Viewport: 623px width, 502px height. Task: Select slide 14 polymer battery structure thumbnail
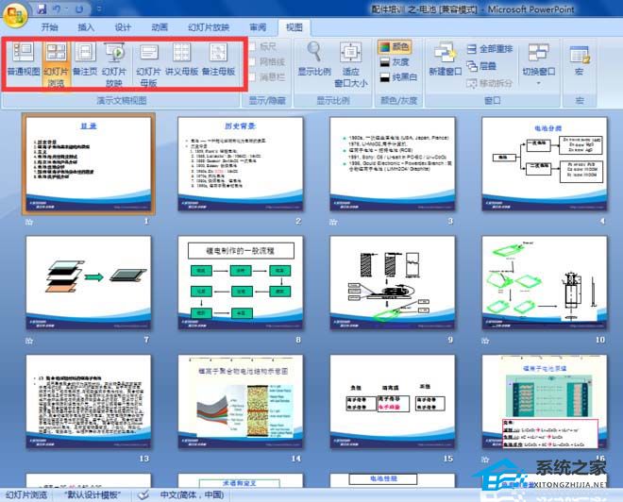click(241, 402)
